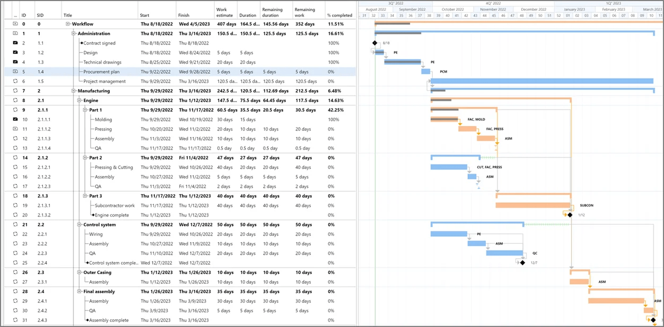The width and height of the screenshot is (664, 327).
Task: Click the status icon for Control system row 21
Action: click(x=15, y=225)
